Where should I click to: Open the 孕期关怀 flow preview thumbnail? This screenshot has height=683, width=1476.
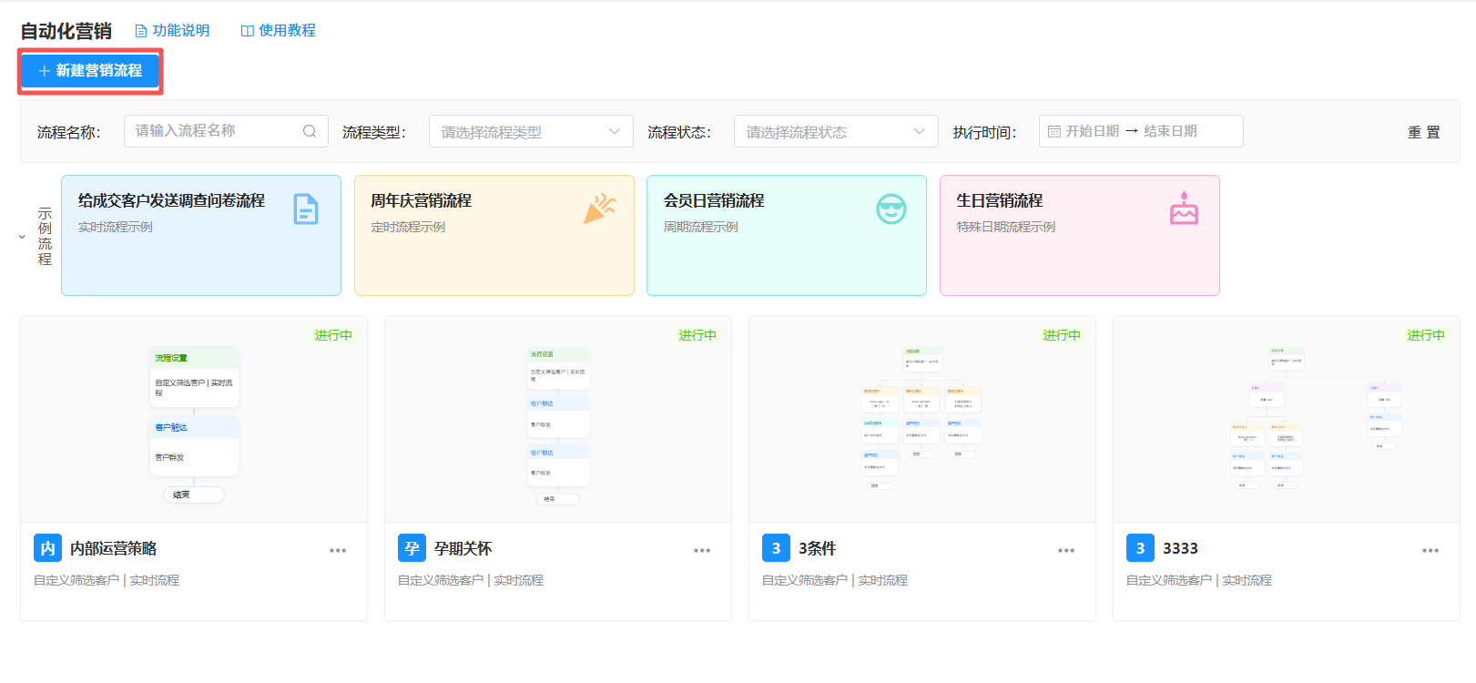(x=558, y=420)
